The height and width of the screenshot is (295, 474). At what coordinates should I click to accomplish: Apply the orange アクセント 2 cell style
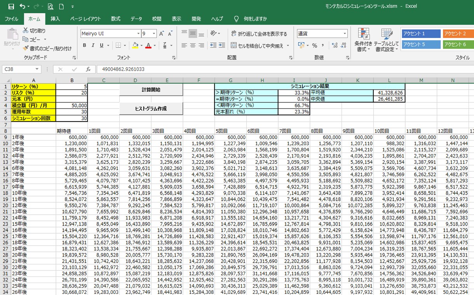(458, 34)
